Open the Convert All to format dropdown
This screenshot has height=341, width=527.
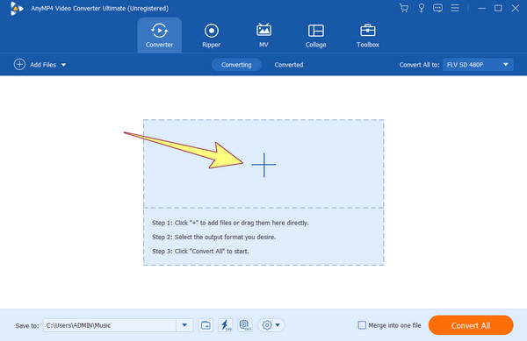pos(478,65)
